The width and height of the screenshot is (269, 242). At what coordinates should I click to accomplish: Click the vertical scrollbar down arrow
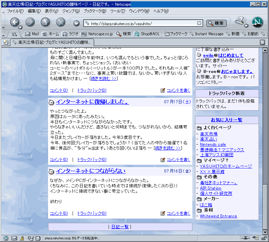point(265,232)
